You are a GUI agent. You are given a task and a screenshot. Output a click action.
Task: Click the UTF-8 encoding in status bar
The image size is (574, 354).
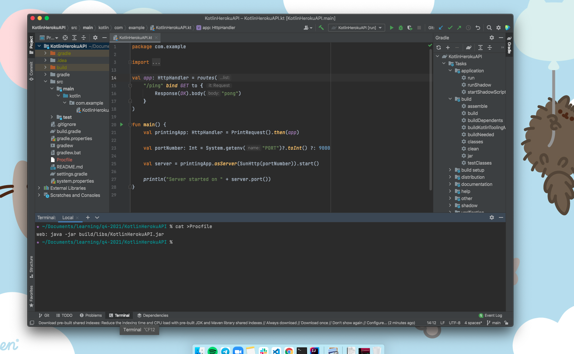tap(454, 323)
